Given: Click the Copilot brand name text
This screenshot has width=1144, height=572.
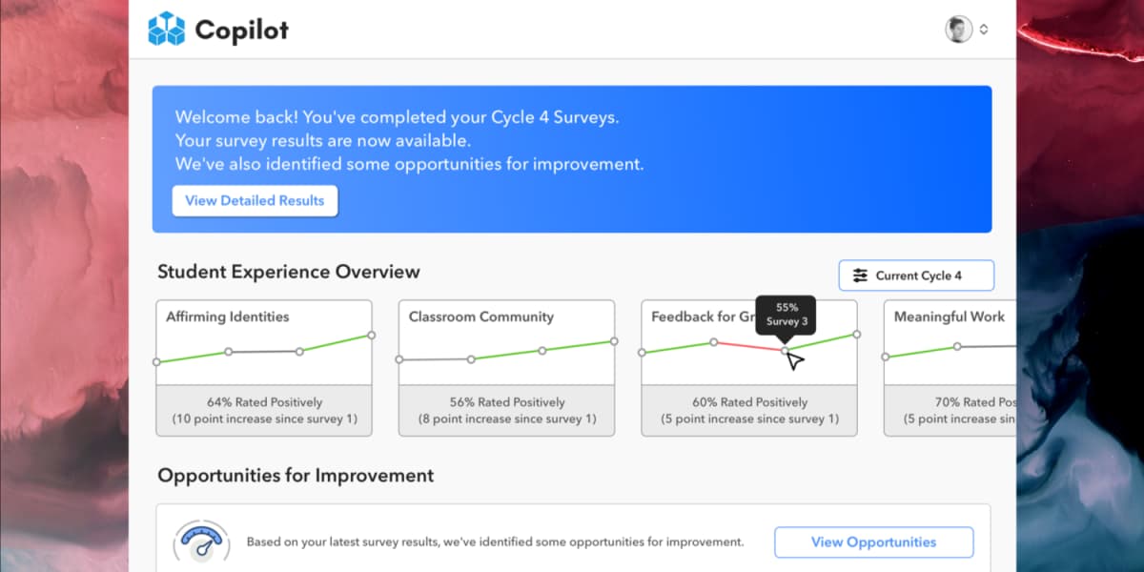Looking at the screenshot, I should pos(241,31).
